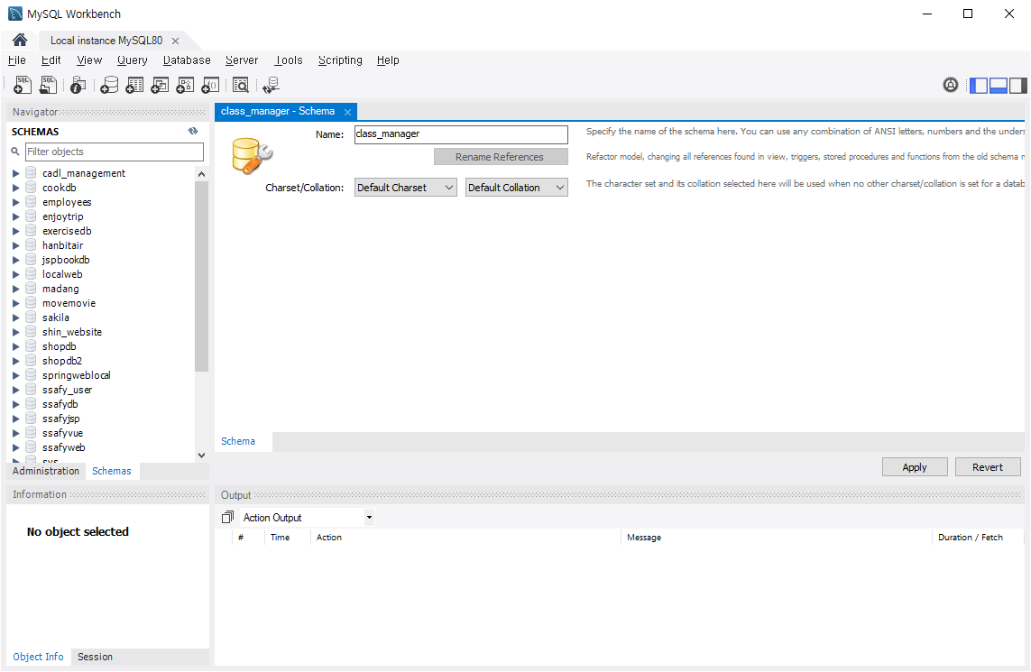Select the jspbookdb schema
1031x672 pixels.
coord(66,260)
